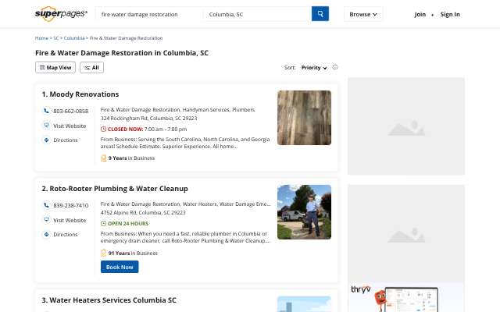Screen dimensions: 500x312
Task: Go to Home breadcrumb
Action: 41,38
